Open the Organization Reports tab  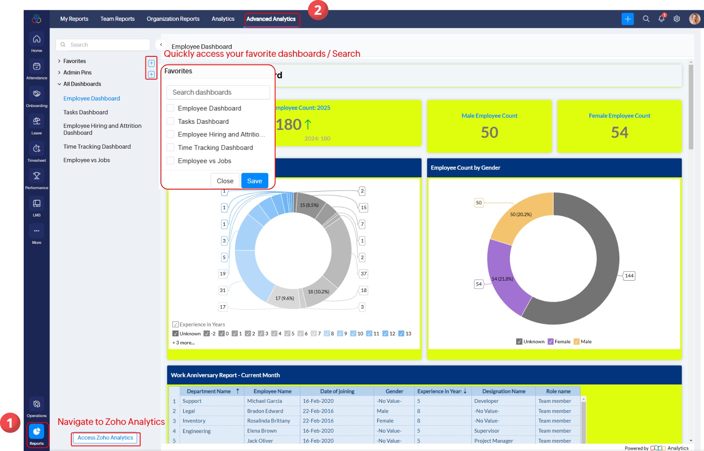pos(173,19)
